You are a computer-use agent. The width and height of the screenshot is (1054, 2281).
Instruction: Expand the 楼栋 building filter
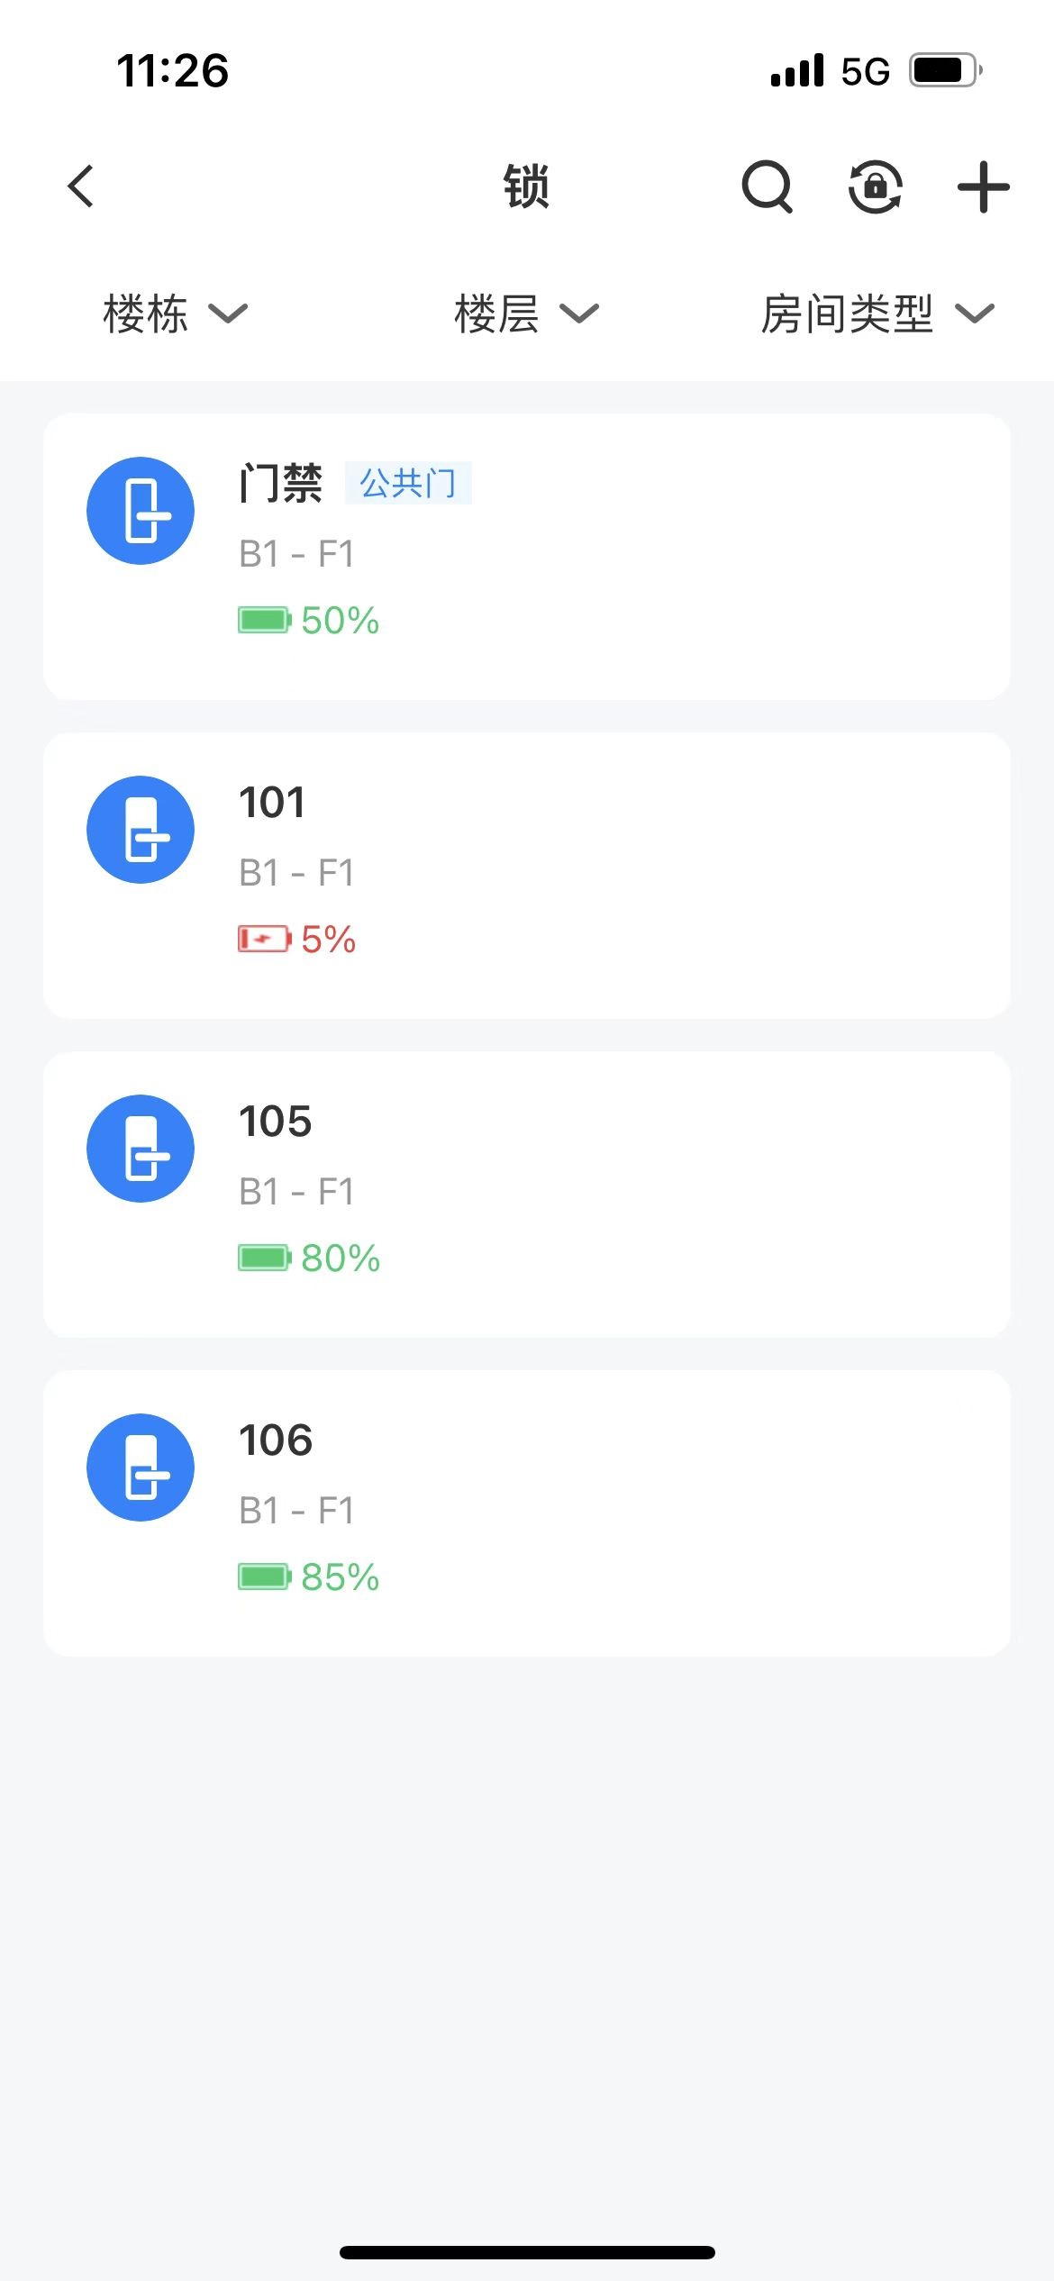tap(175, 314)
